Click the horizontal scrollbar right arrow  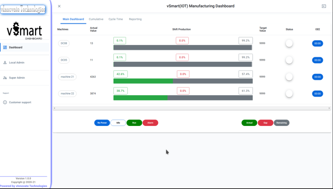pos(329,108)
